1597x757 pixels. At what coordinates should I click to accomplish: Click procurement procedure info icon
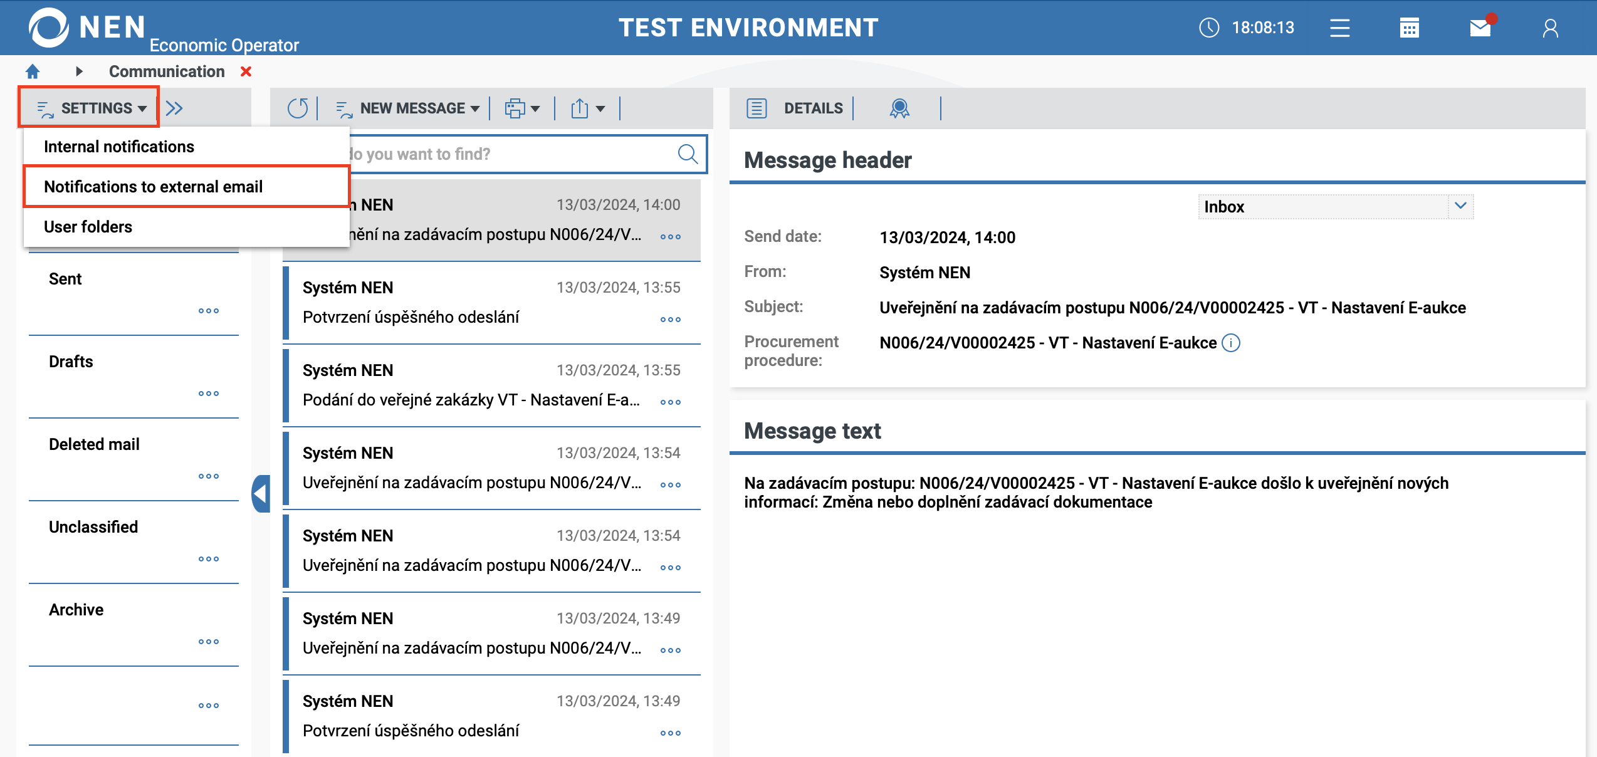(1231, 343)
